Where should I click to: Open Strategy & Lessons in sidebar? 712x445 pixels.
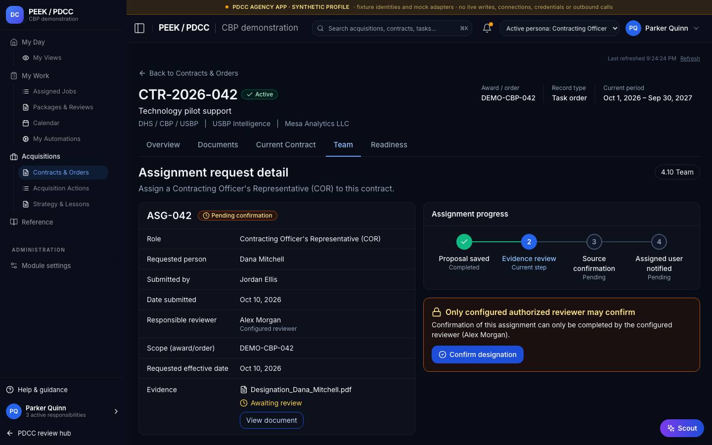tap(63, 204)
